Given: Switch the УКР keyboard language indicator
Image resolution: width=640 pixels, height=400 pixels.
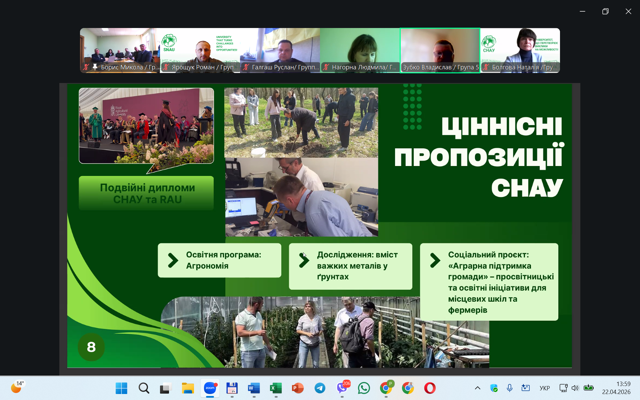Looking at the screenshot, I should [545, 388].
